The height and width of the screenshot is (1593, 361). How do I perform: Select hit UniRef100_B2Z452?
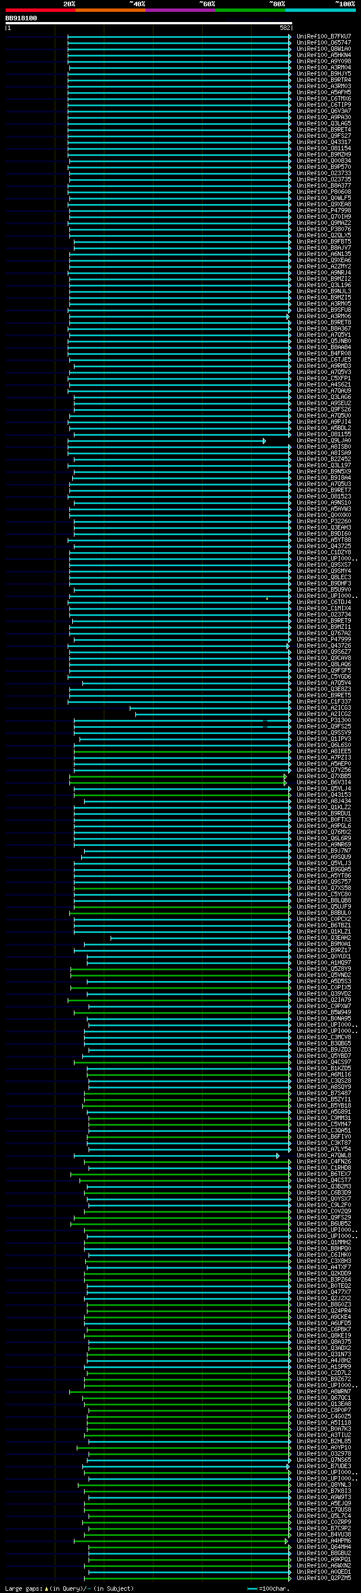323,459
